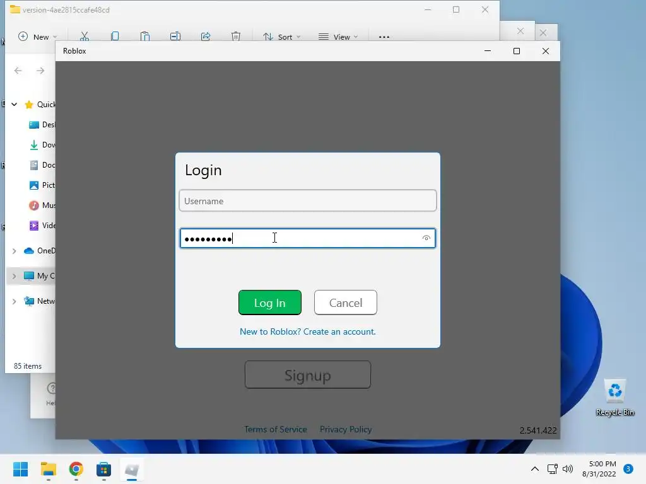
Task: Close the Roblox window
Action: pyautogui.click(x=546, y=51)
